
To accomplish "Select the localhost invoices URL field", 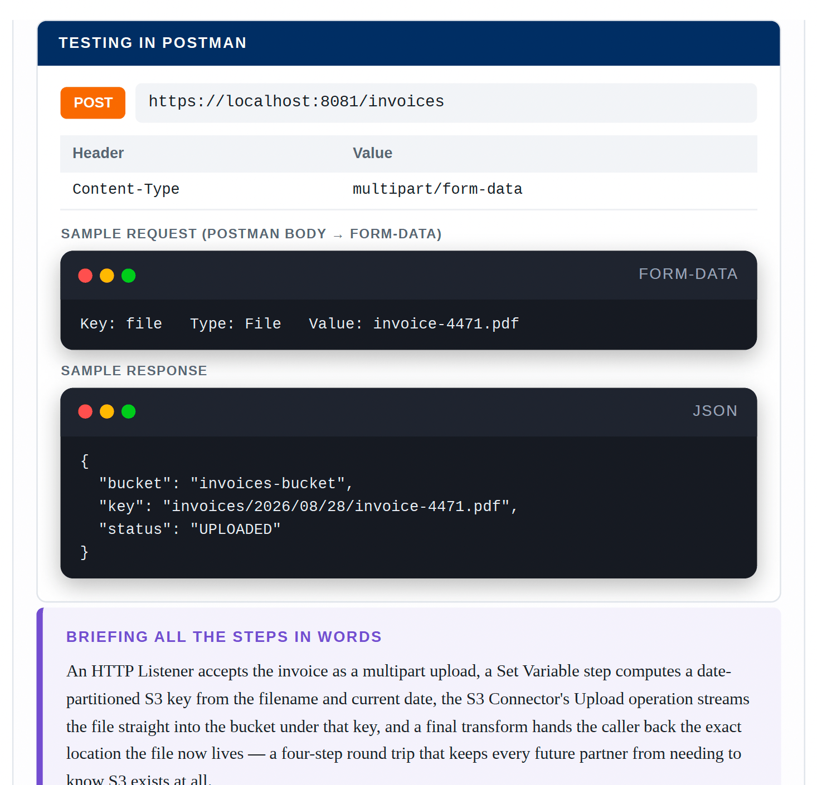I will pos(446,102).
